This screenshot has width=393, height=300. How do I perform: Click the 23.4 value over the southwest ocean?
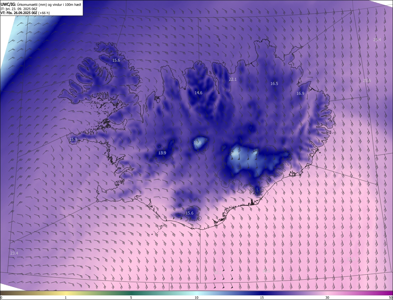point(14,253)
